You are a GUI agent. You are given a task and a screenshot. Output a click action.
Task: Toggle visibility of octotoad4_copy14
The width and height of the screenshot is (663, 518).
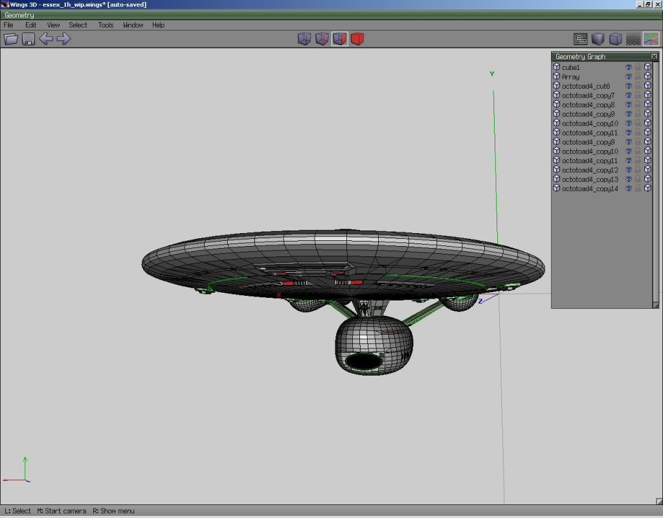click(629, 188)
